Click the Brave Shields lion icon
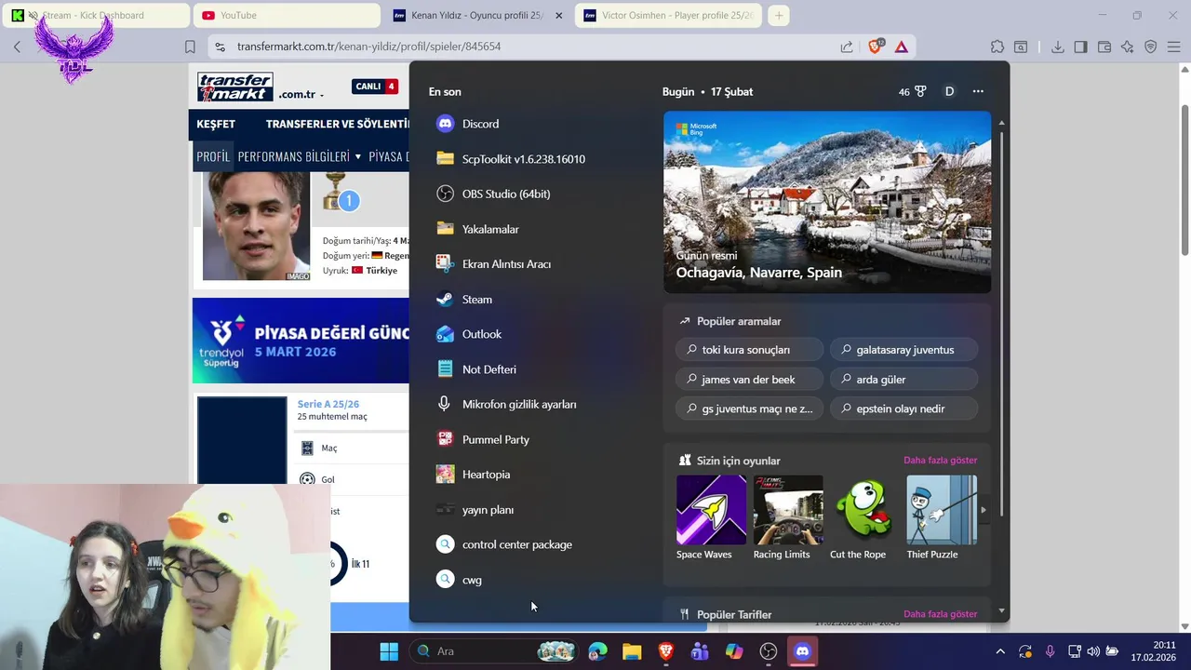Viewport: 1191px width, 670px height. coord(875,47)
